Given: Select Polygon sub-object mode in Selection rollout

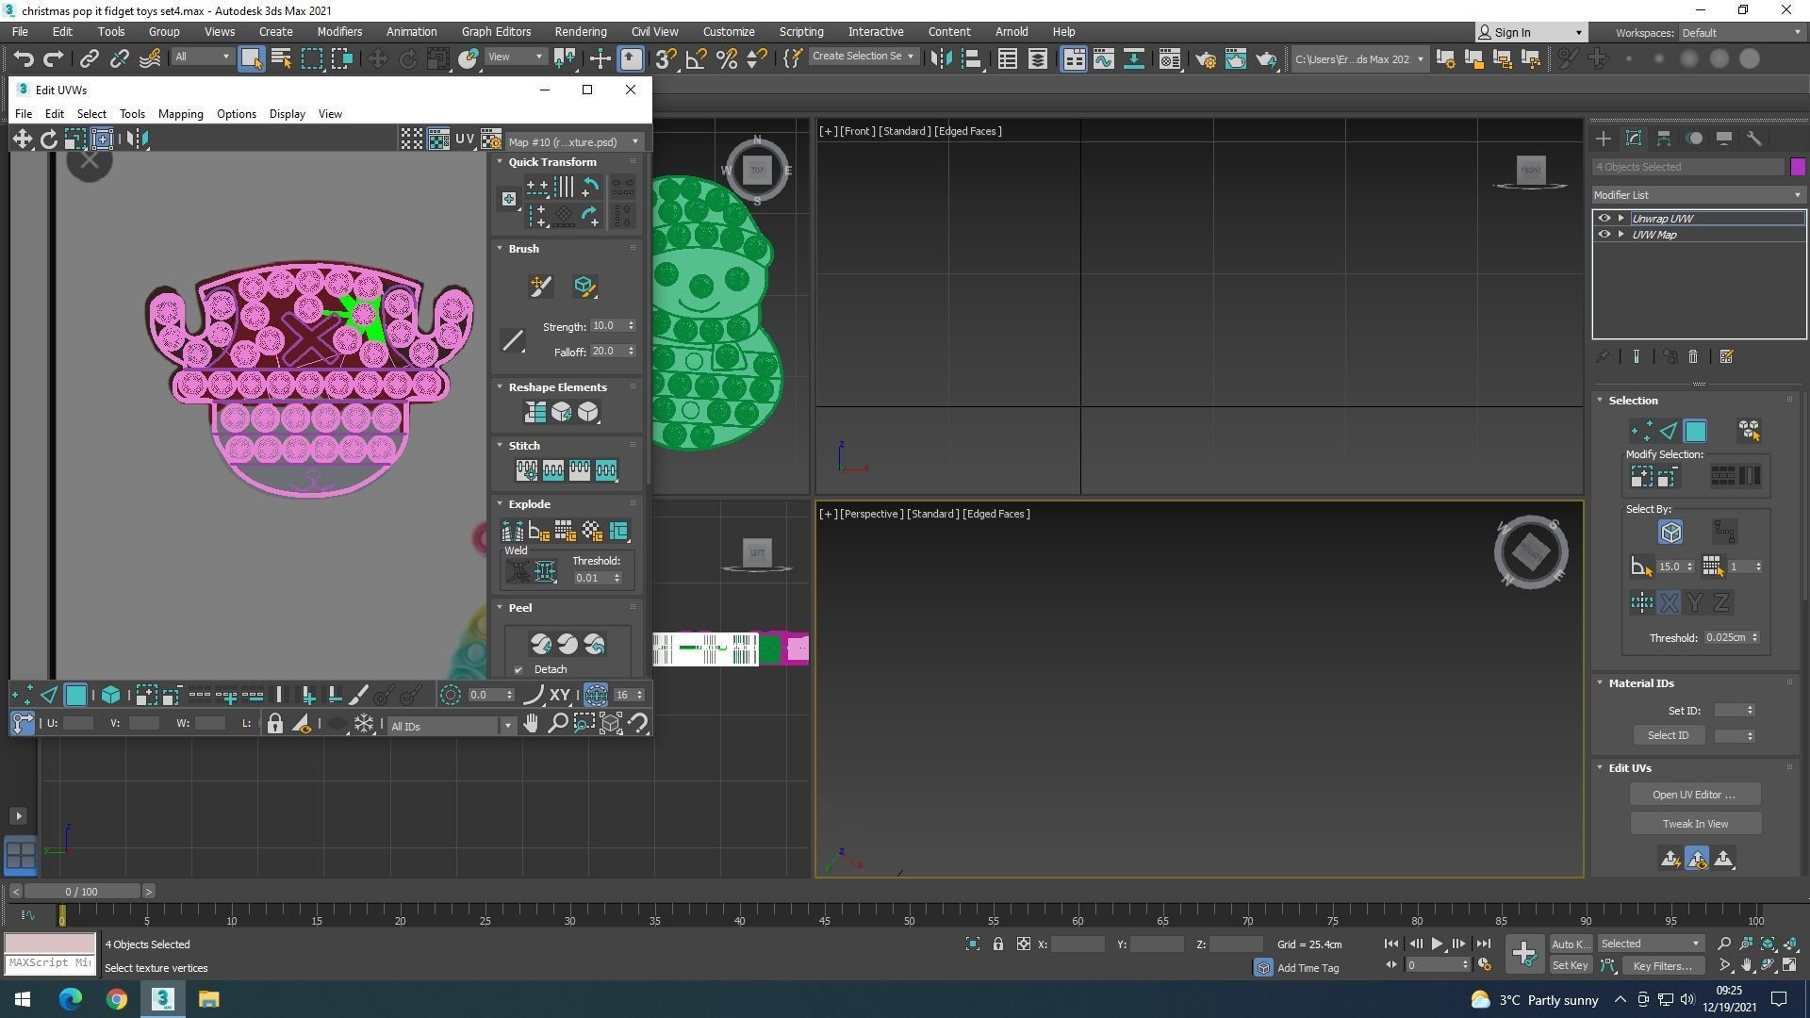Looking at the screenshot, I should (1695, 431).
